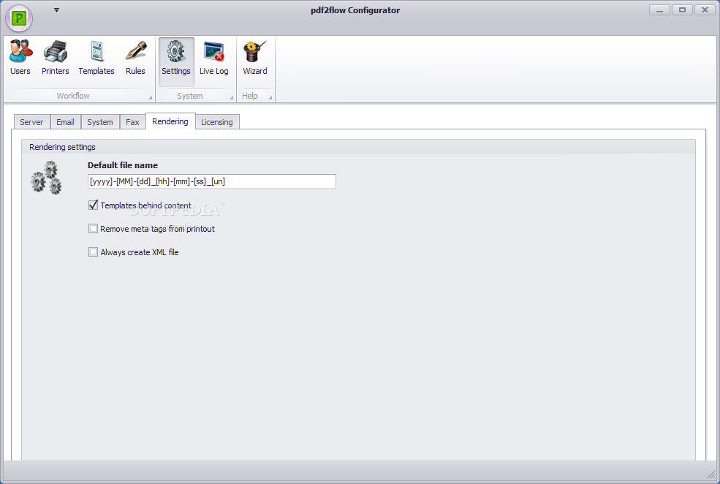Select the Rendering tab
The image size is (720, 484).
[x=170, y=121]
